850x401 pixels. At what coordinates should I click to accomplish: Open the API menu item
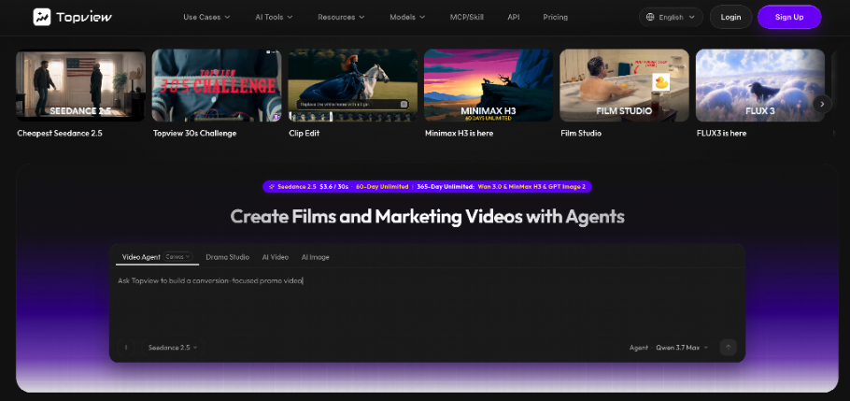click(514, 17)
